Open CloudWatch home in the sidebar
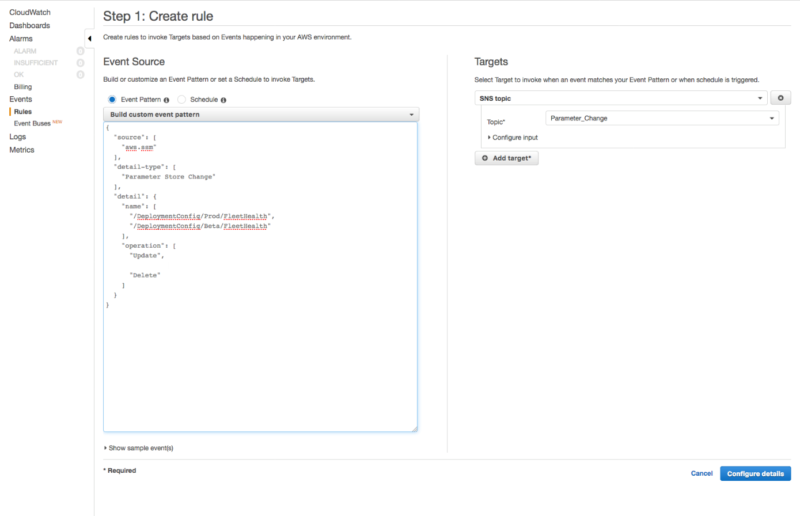The height and width of the screenshot is (516, 800). (x=30, y=12)
